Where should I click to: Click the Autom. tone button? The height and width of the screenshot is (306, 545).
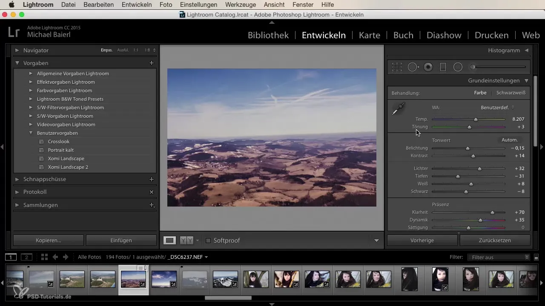(510, 140)
